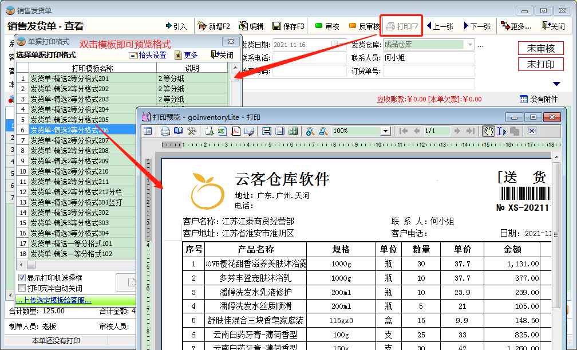Click 关闭 in print format dialog toolbar
Screen dimensions: 577x350
(x=222, y=55)
